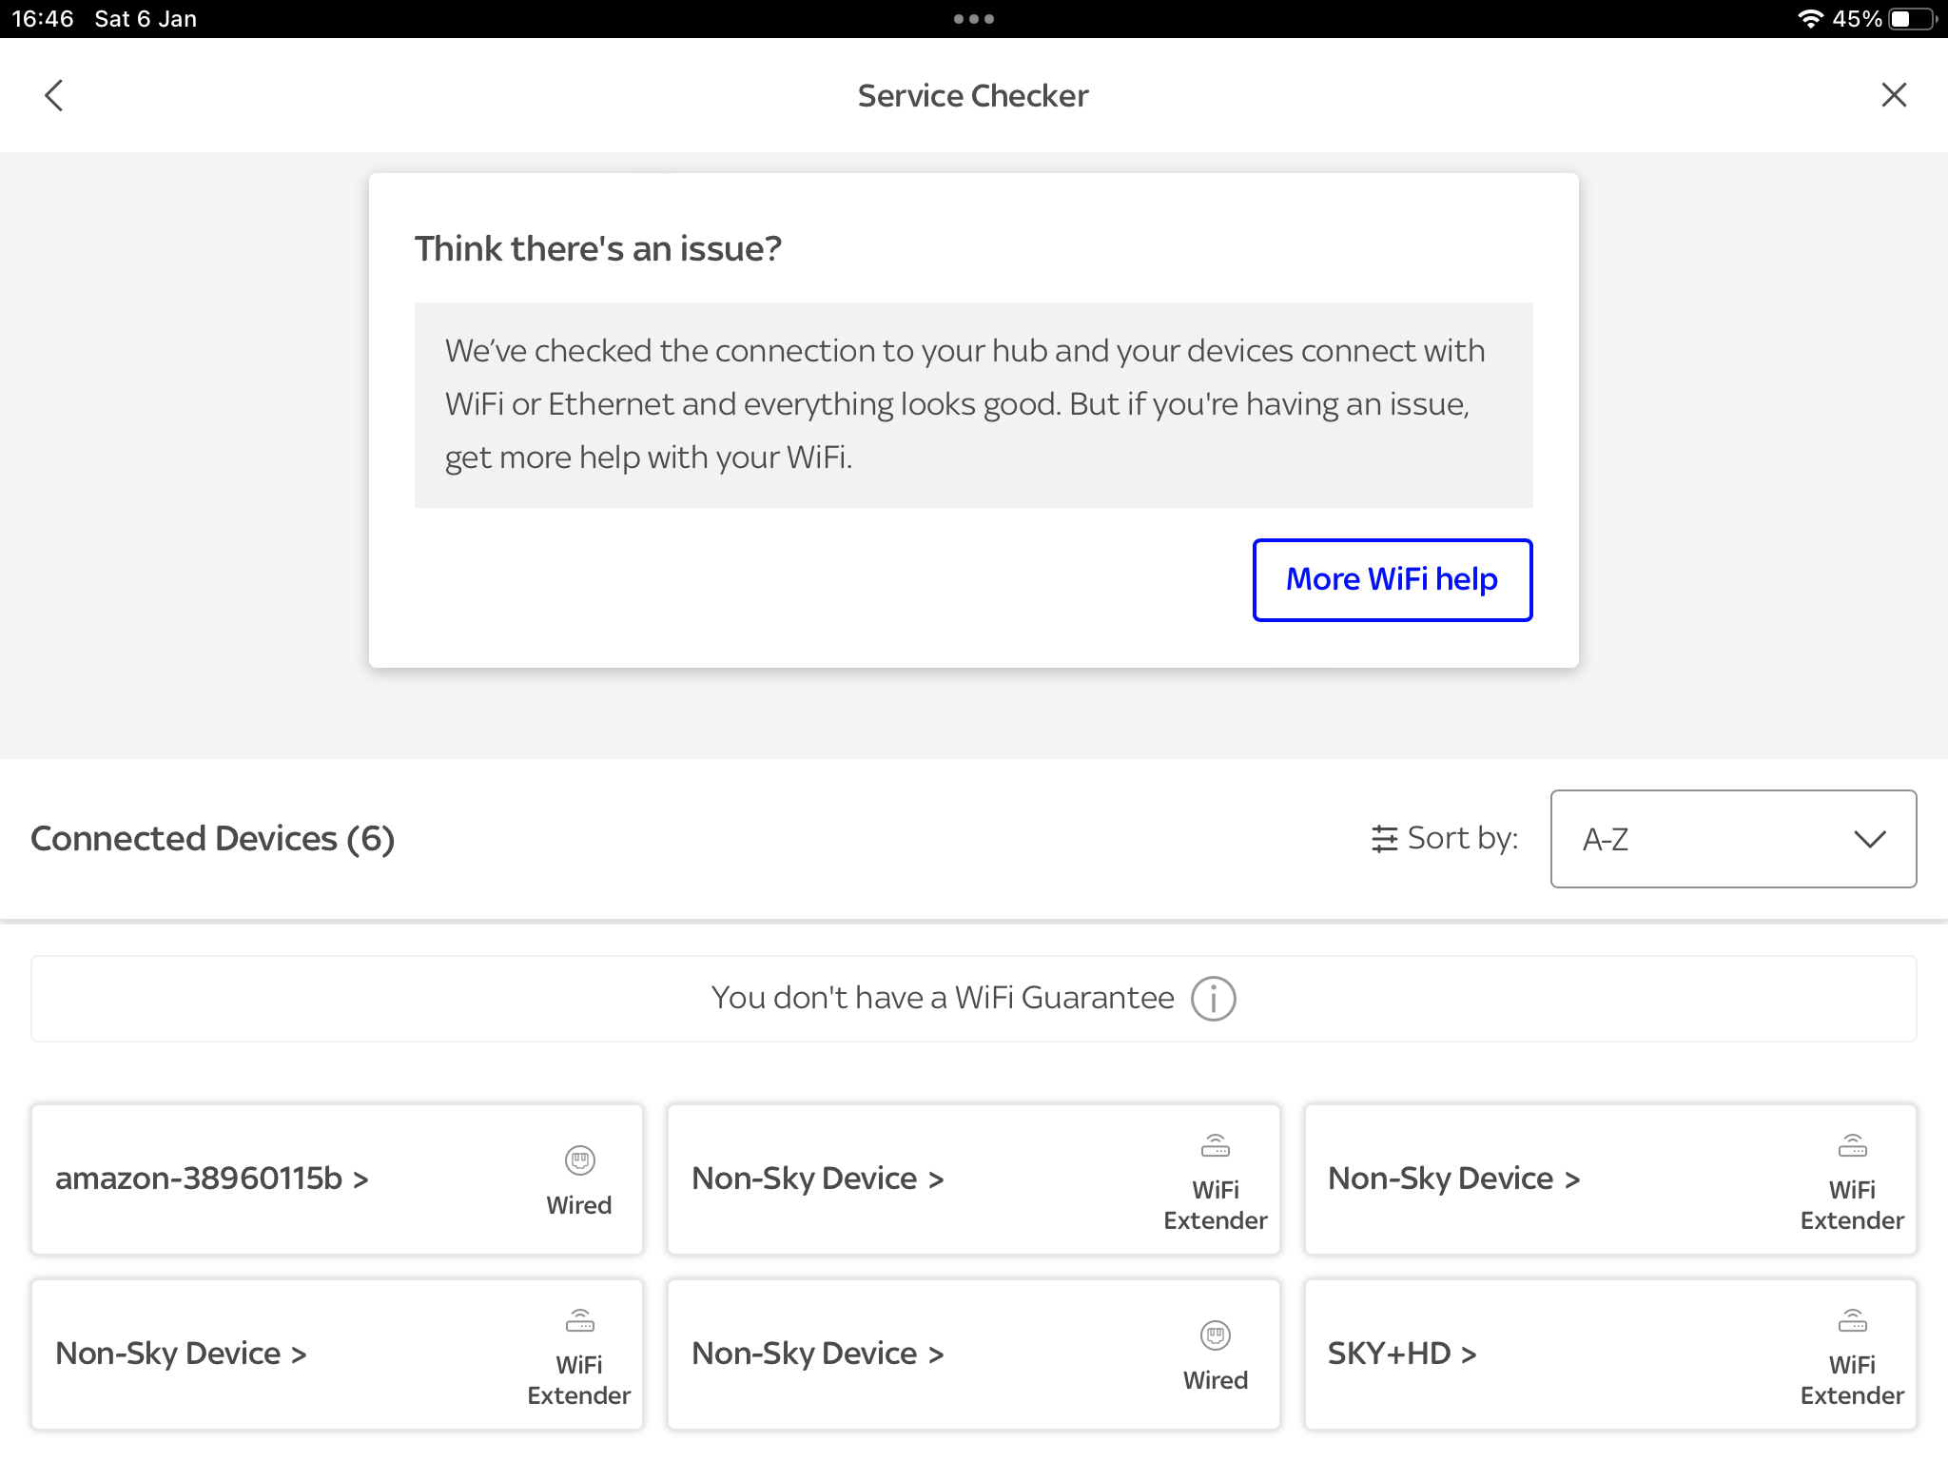The height and width of the screenshot is (1461, 1948).
Task: Open the bottom-left Non-Sky Device entry
Action: tap(181, 1354)
